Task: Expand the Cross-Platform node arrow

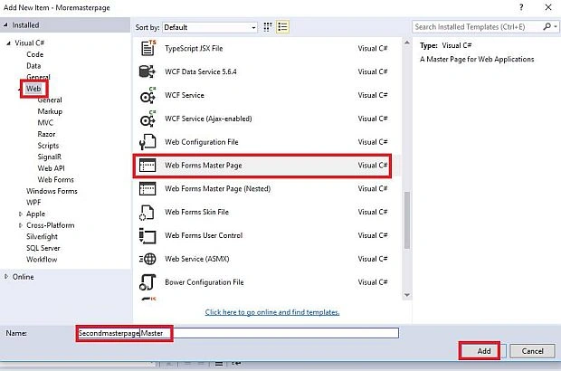Action: tap(21, 225)
